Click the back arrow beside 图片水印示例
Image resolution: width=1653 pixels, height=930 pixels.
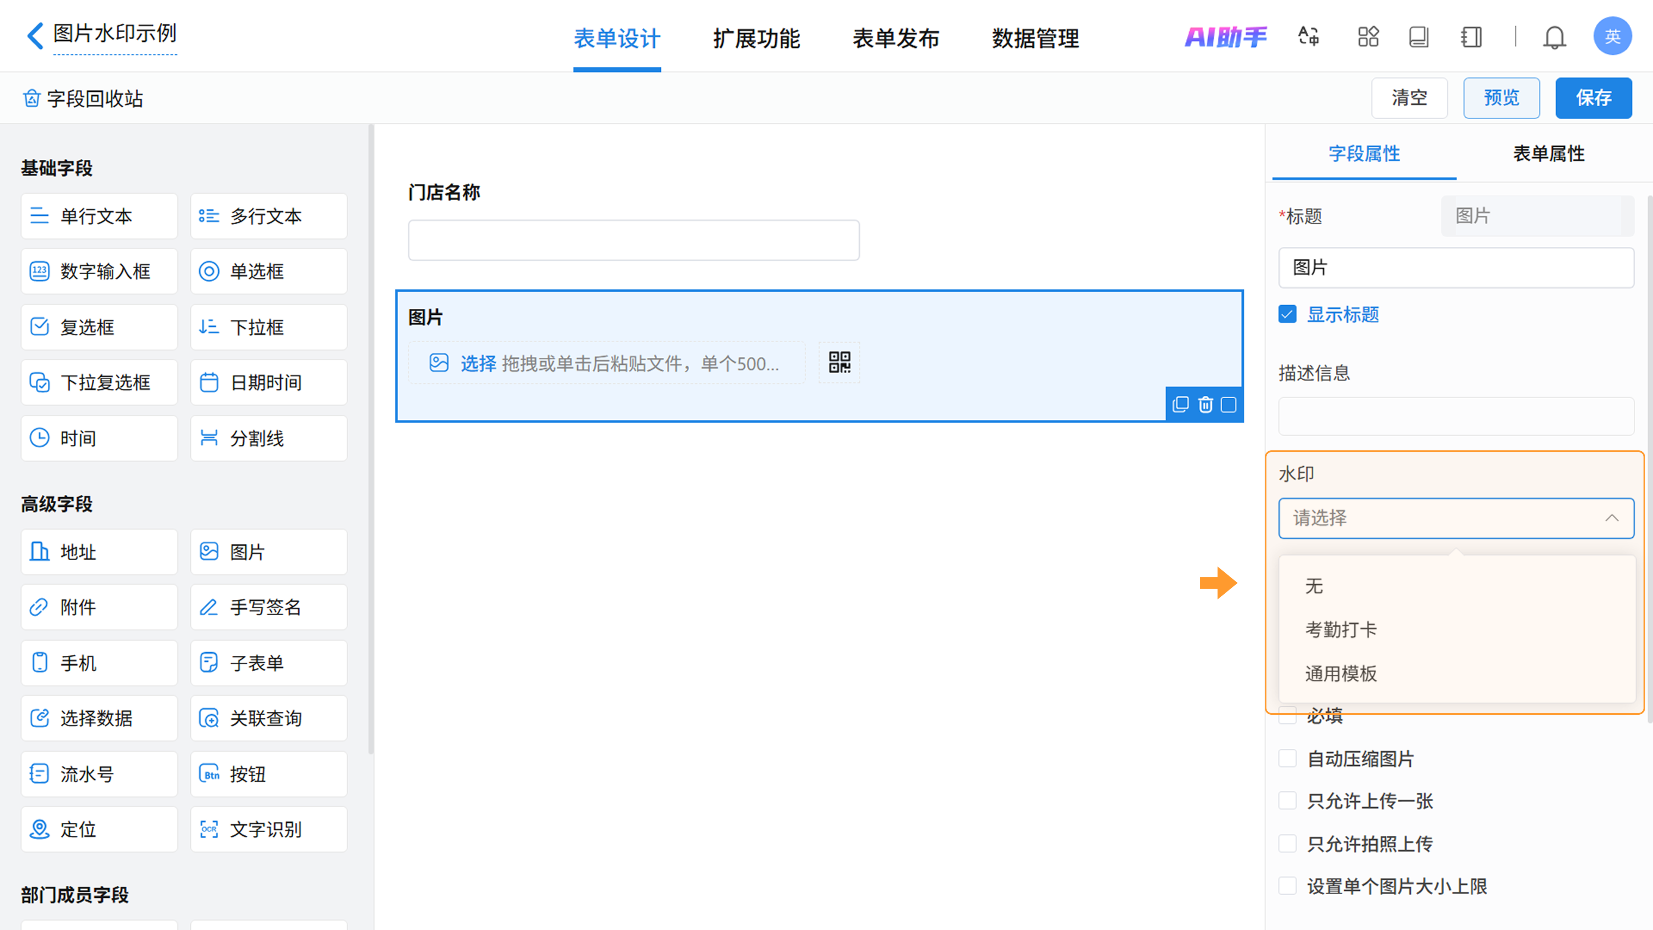[x=35, y=35]
